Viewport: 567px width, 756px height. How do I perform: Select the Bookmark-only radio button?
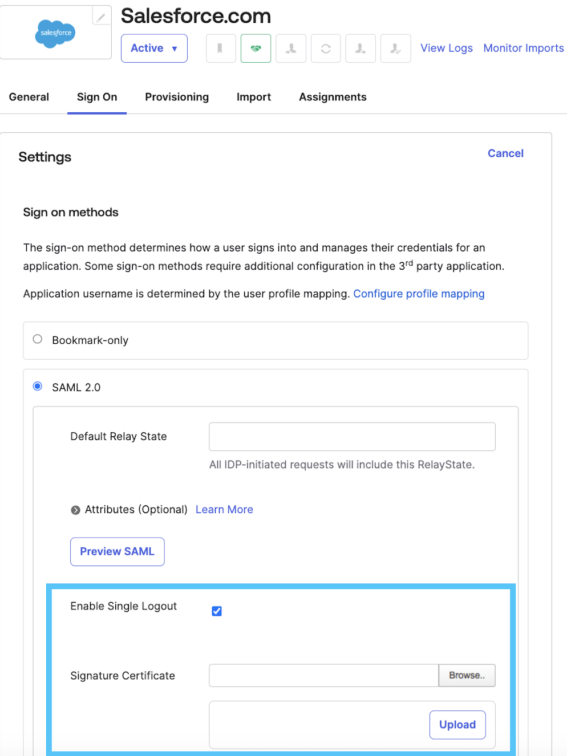click(38, 339)
